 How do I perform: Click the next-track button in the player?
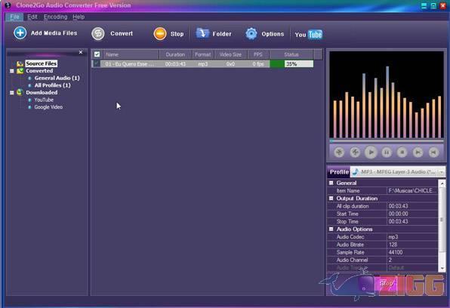418,152
